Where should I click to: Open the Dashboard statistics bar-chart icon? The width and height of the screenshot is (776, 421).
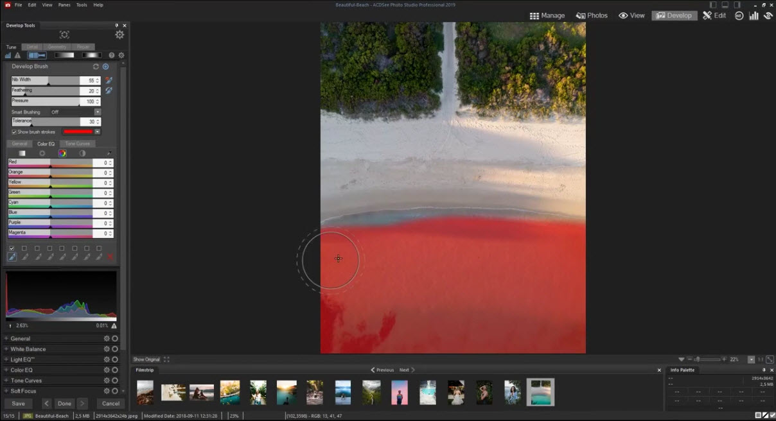754,15
